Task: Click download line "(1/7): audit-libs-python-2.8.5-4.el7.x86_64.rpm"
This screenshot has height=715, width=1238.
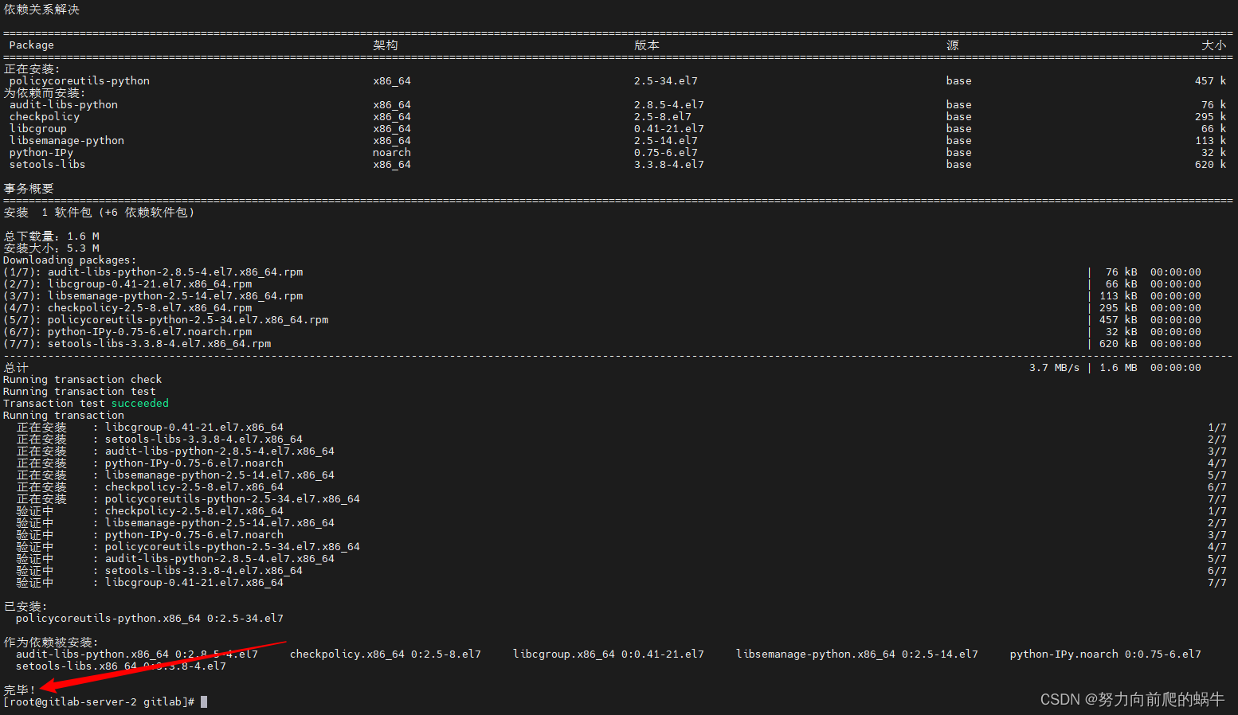Action: tap(153, 272)
